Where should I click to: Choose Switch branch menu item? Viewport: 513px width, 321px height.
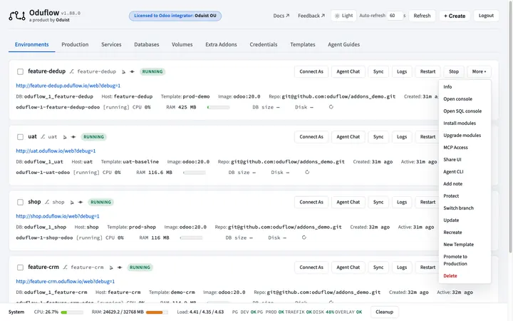pyautogui.click(x=465, y=208)
